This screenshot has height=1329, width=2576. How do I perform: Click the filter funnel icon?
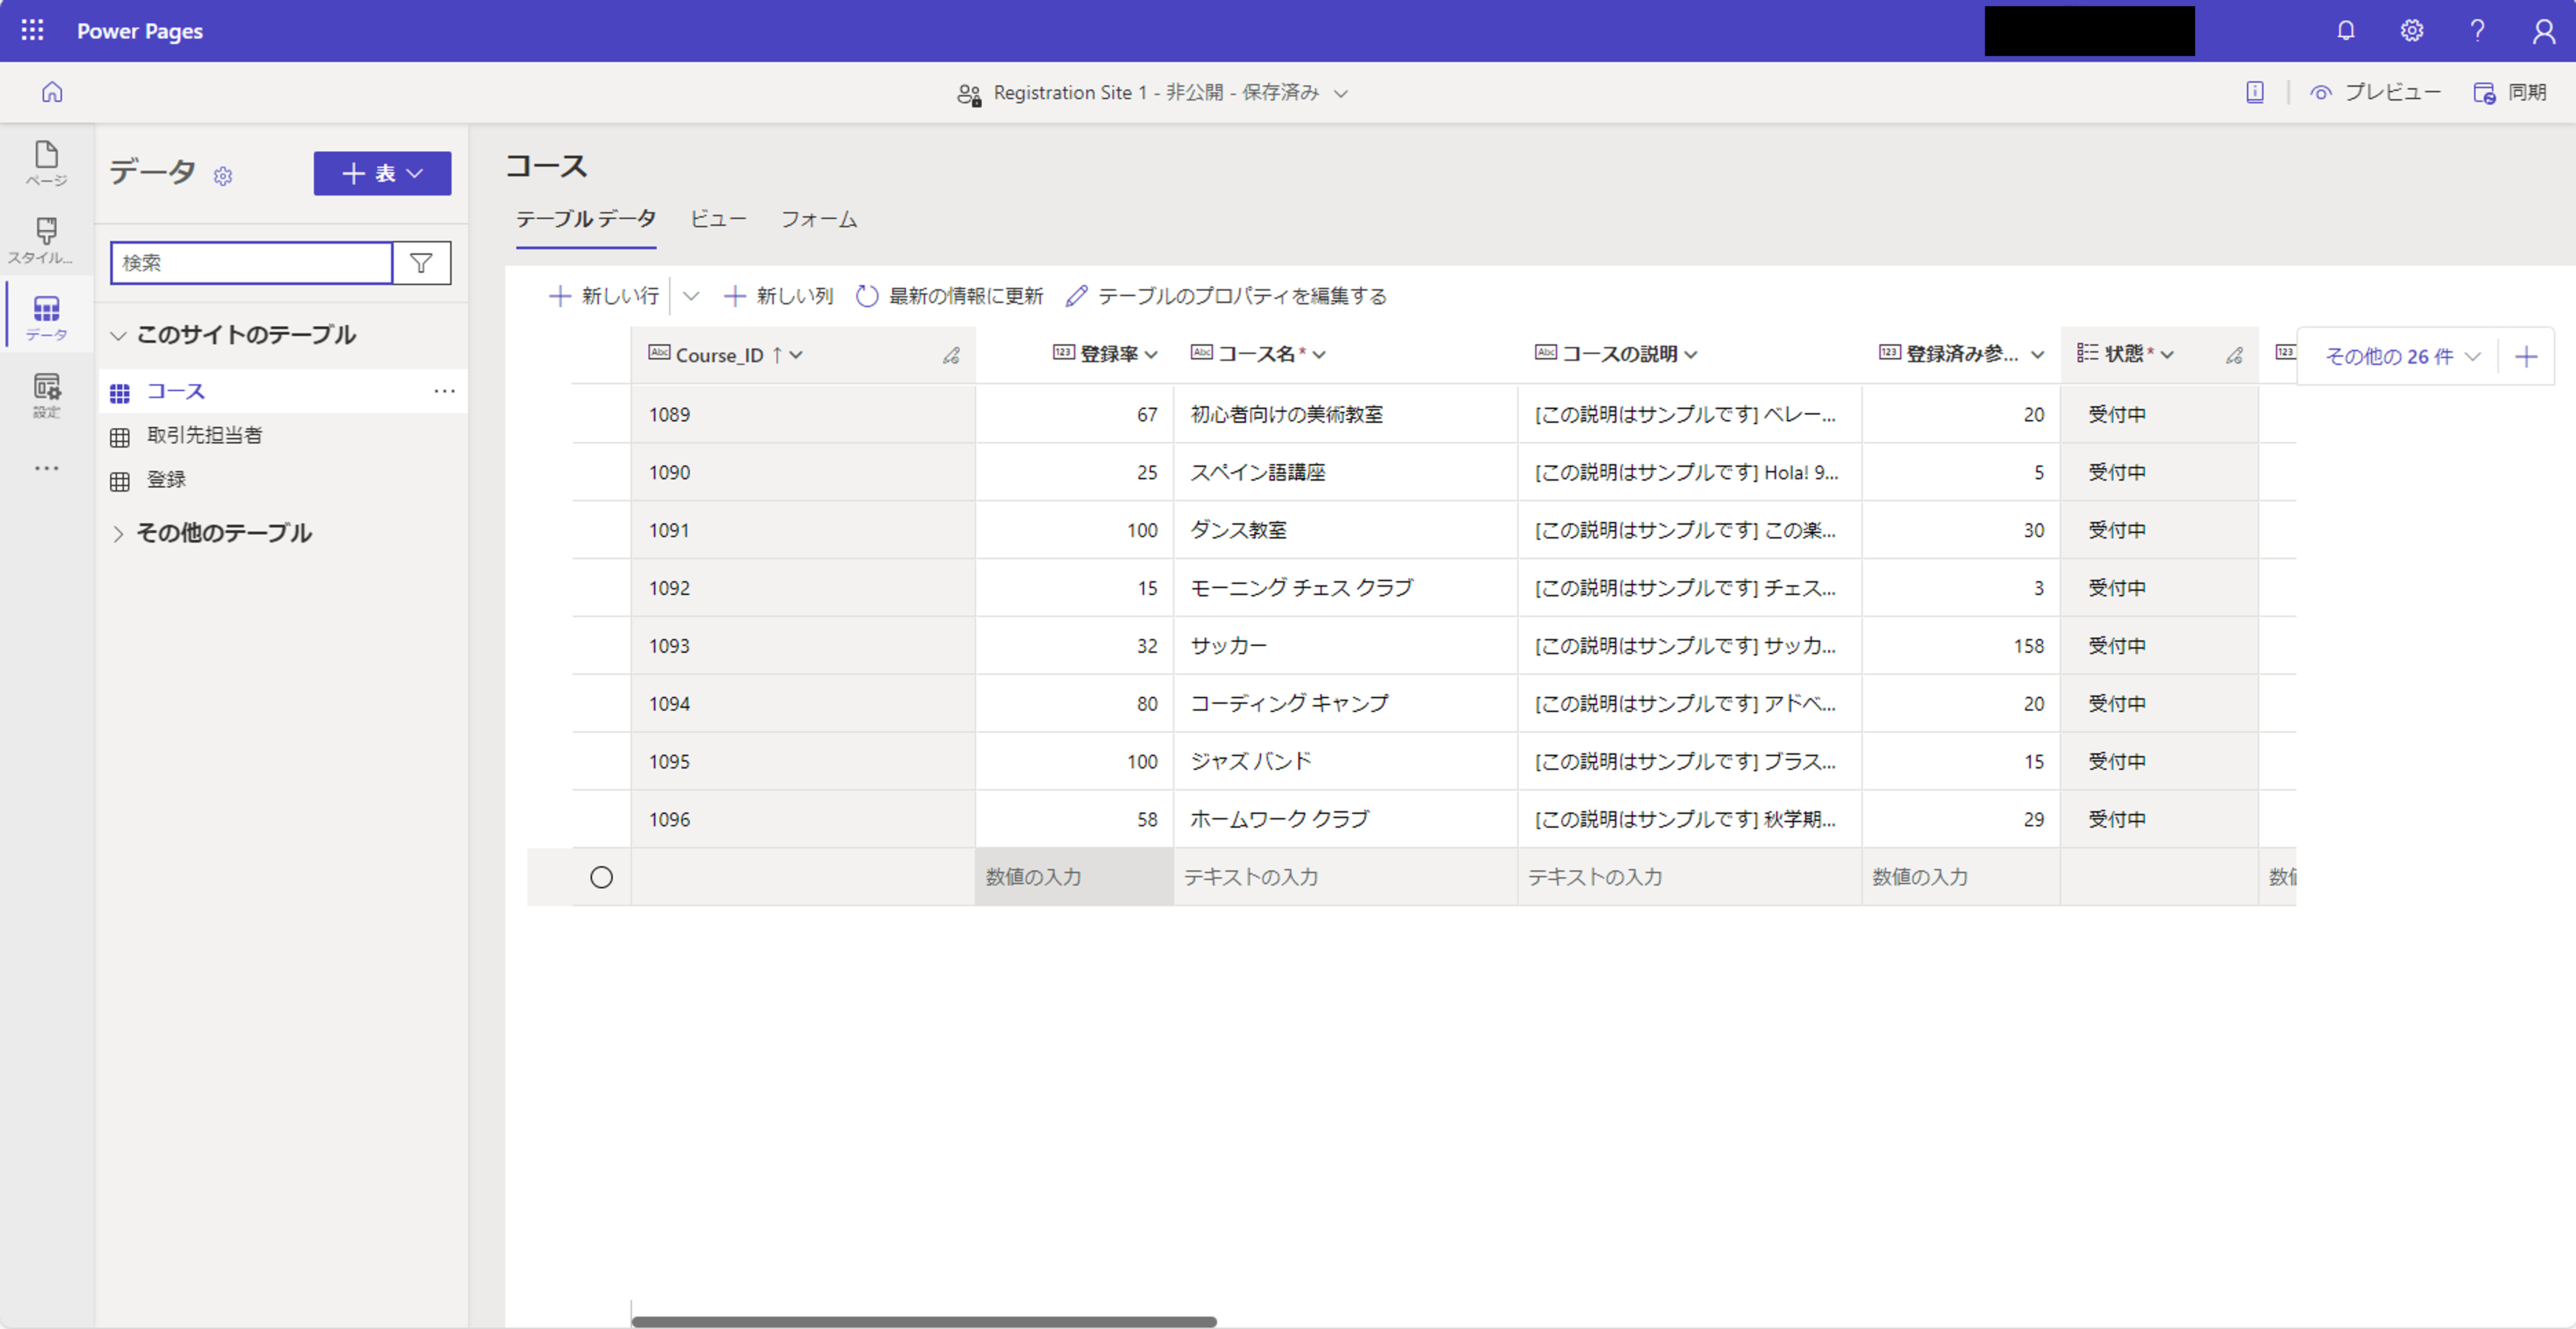(x=421, y=263)
